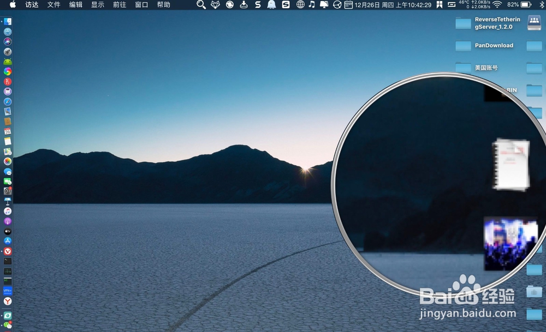Launch FaceTime from the Dock
546x332 pixels.
7,182
